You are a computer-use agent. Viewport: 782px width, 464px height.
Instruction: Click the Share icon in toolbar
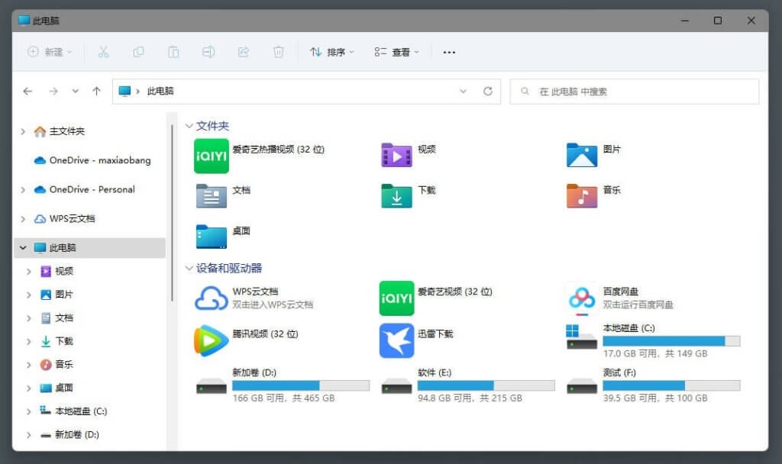[244, 52]
